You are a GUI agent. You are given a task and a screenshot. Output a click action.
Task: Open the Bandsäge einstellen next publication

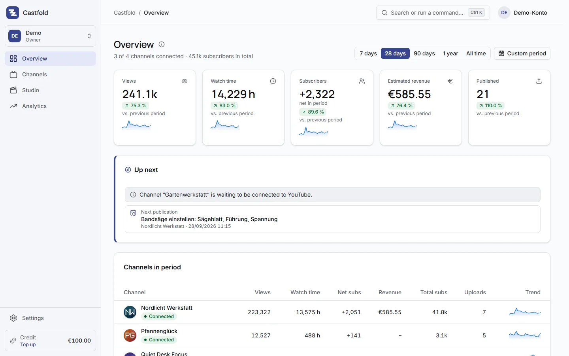point(333,219)
